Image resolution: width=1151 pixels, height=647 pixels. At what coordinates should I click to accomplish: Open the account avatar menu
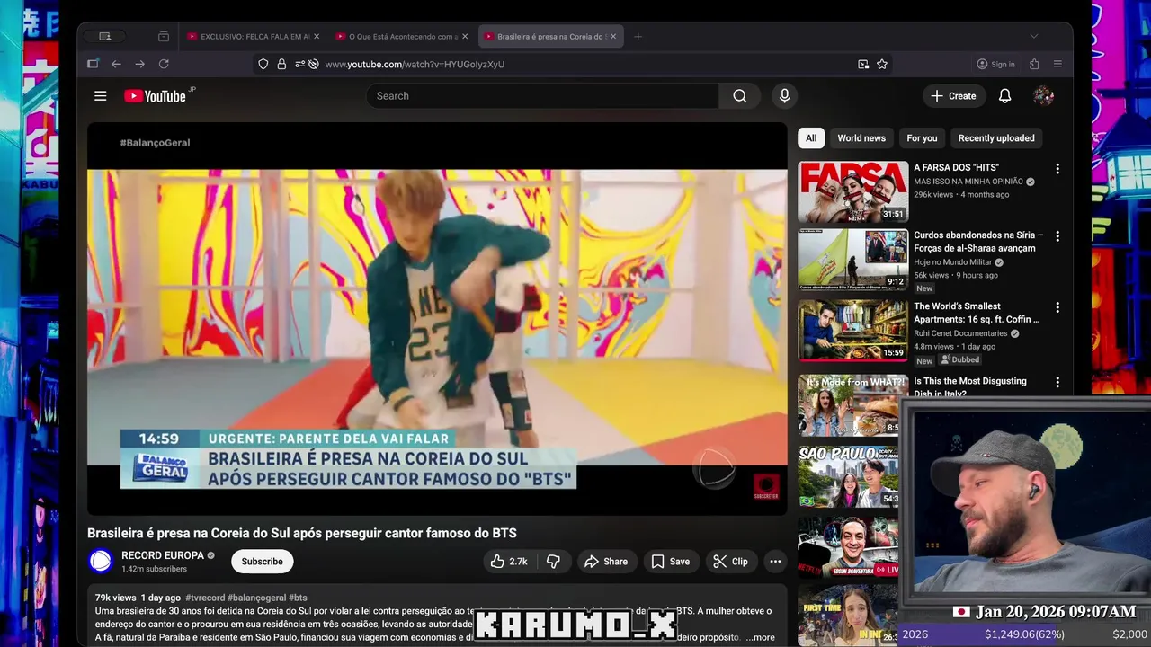click(1044, 96)
